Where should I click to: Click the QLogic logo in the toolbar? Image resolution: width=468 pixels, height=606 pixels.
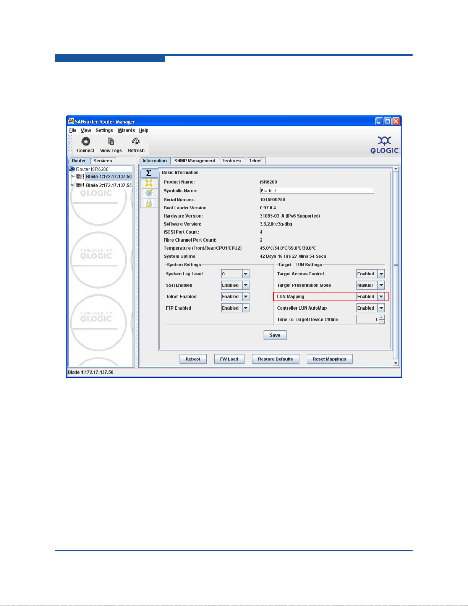(384, 145)
